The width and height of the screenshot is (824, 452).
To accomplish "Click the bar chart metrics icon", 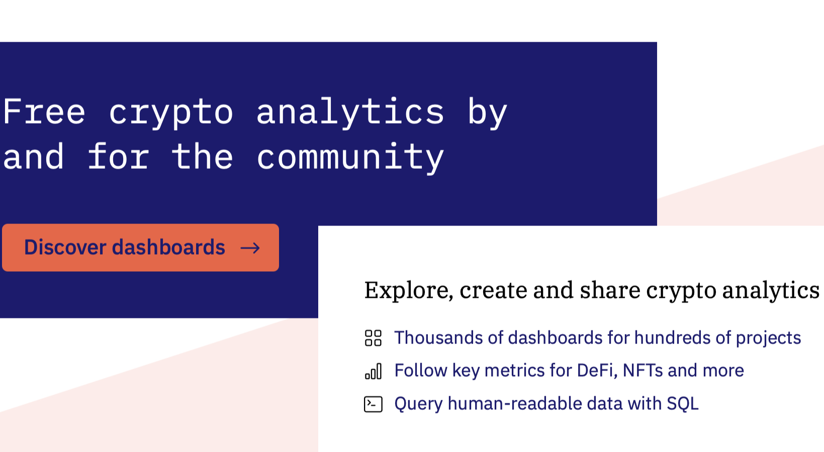I will click(x=373, y=371).
